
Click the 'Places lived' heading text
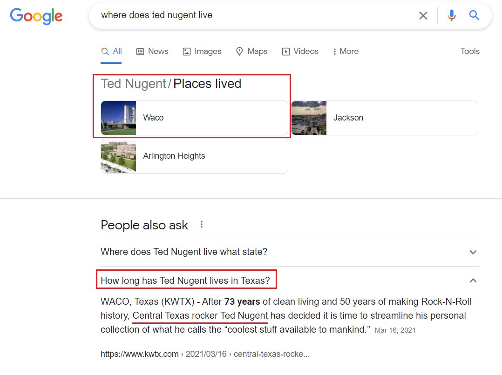pyautogui.click(x=207, y=84)
